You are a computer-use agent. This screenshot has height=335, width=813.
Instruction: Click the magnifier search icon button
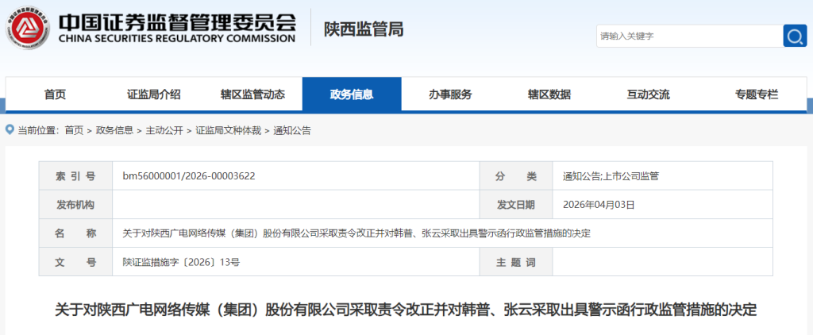[795, 36]
